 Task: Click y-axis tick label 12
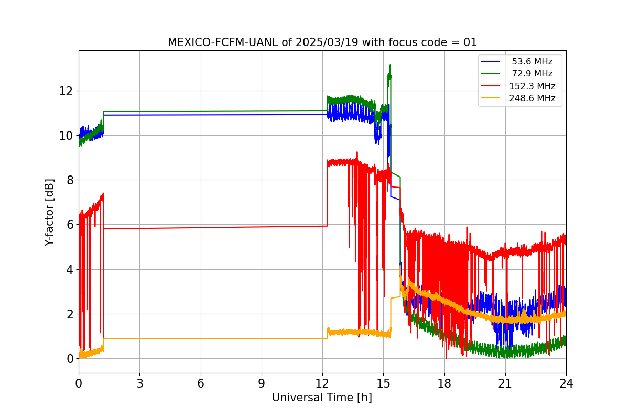pyautogui.click(x=66, y=91)
